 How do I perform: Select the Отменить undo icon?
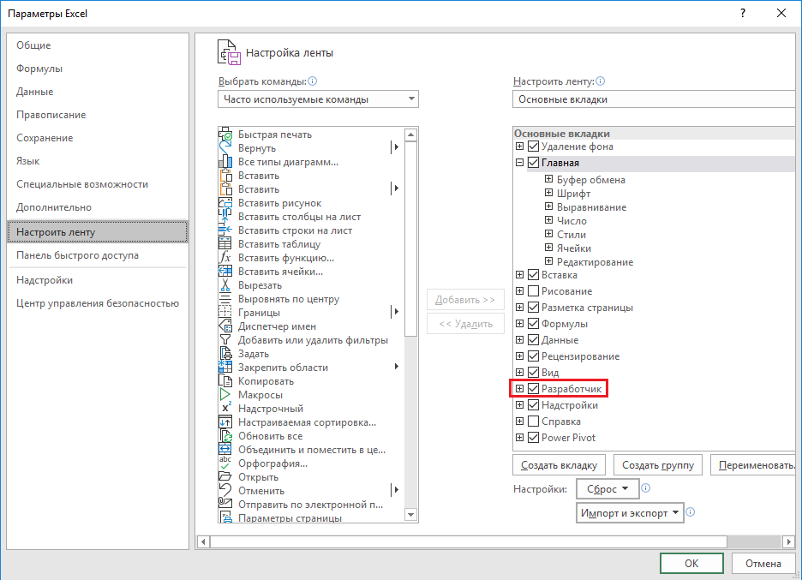(225, 491)
